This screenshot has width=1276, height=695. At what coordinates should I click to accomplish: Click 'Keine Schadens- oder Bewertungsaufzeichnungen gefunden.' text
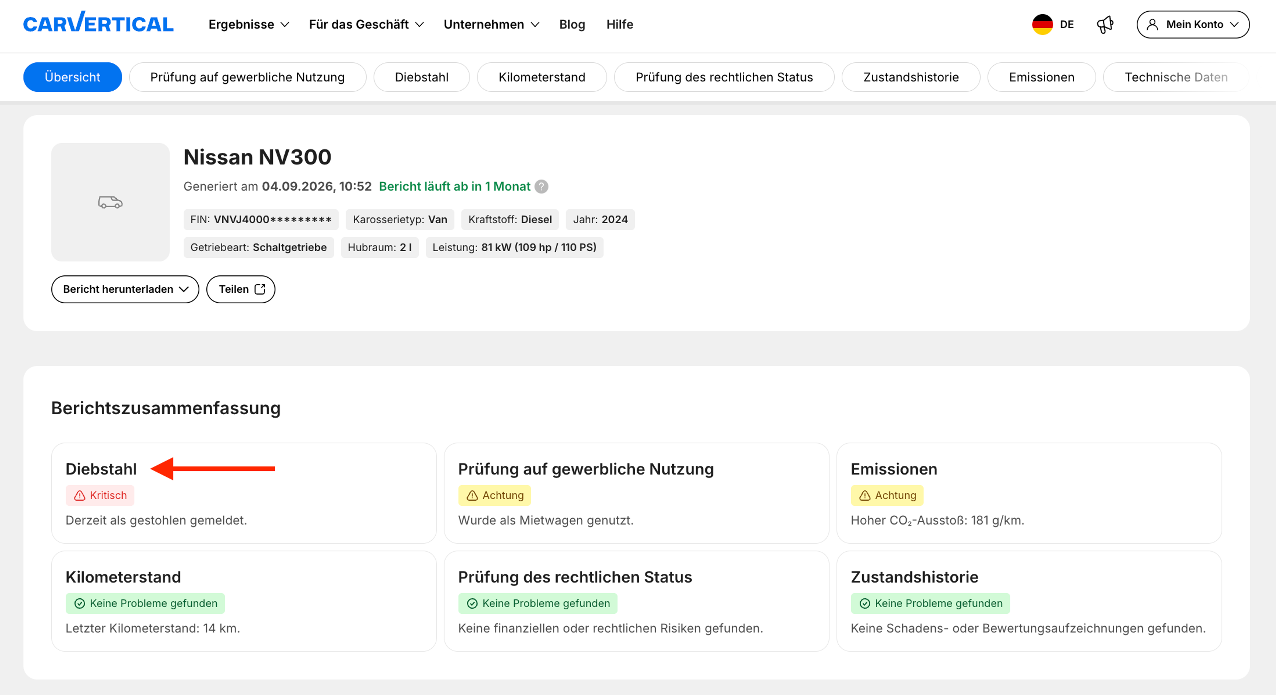[1028, 628]
